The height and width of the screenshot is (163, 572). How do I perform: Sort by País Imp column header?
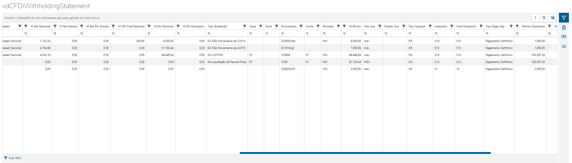[369, 26]
